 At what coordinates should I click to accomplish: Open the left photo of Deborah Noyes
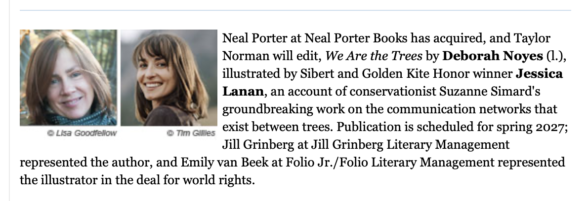click(x=68, y=78)
